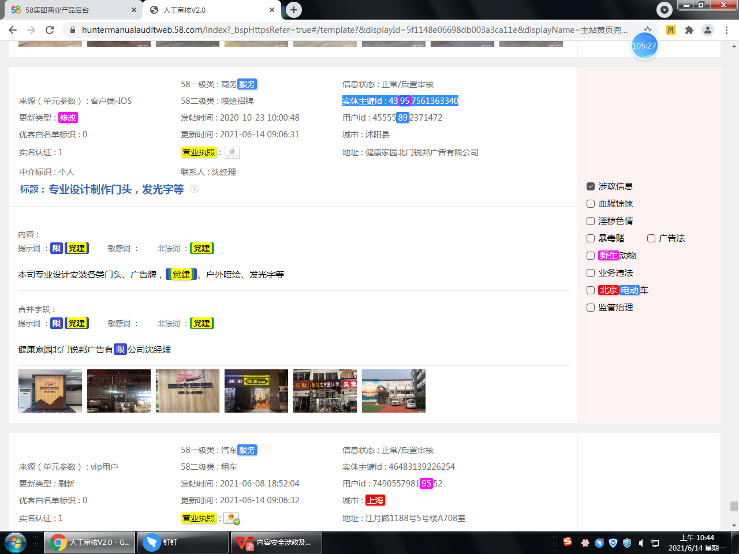Enable the 监管治理 checkbox
This screenshot has width=739, height=554.
[591, 308]
